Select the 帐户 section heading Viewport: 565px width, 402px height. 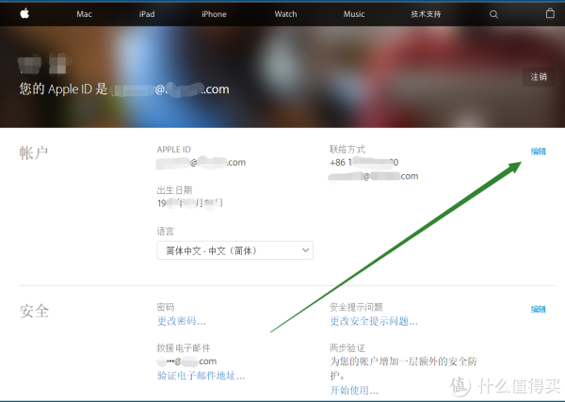tap(34, 153)
